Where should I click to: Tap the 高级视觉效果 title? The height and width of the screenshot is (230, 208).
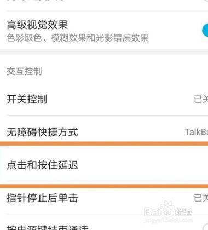(x=37, y=25)
